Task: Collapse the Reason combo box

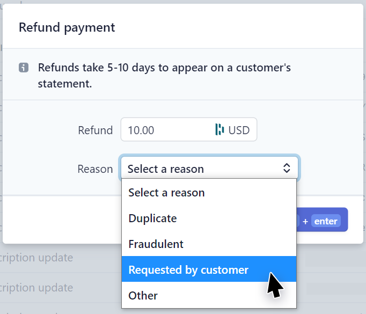Action: click(x=209, y=169)
